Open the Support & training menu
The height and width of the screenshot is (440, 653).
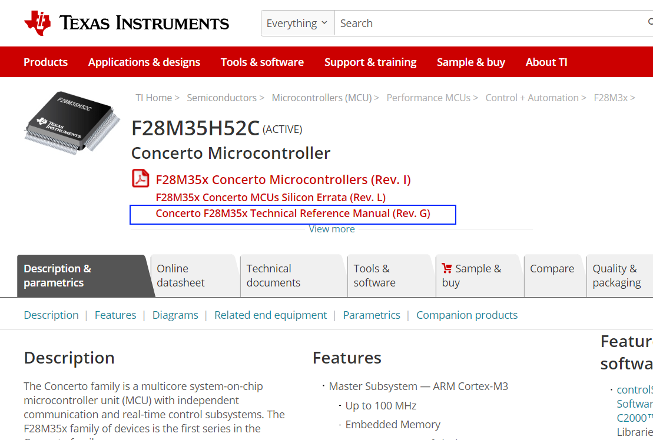370,62
